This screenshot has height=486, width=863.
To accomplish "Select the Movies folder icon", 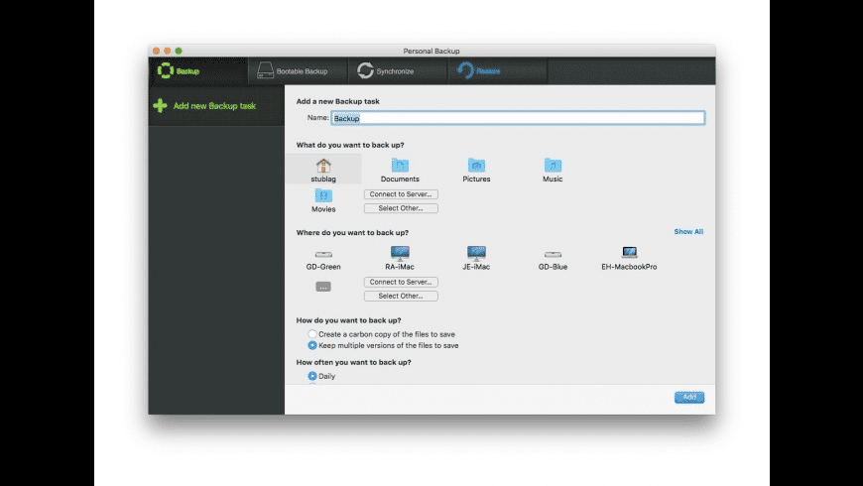I will tap(323, 196).
